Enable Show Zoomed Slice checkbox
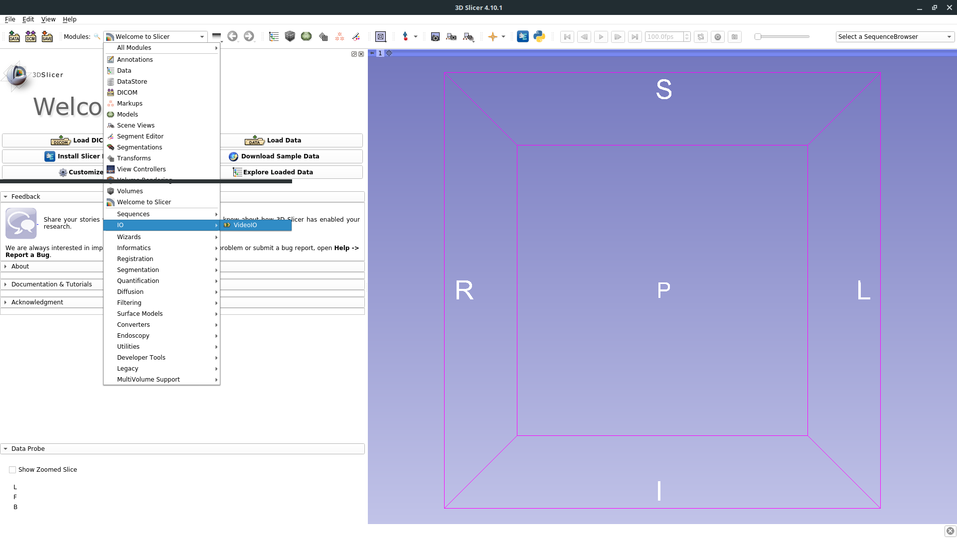The height and width of the screenshot is (538, 957). point(12,470)
